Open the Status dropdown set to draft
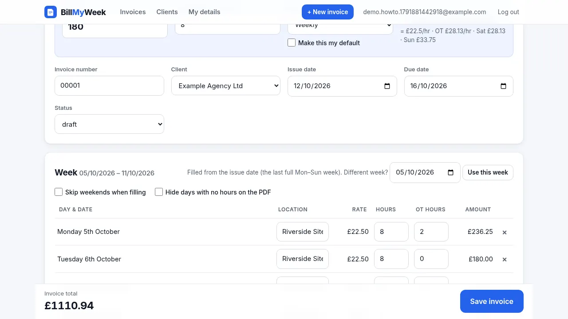This screenshot has height=319, width=568. tap(109, 124)
